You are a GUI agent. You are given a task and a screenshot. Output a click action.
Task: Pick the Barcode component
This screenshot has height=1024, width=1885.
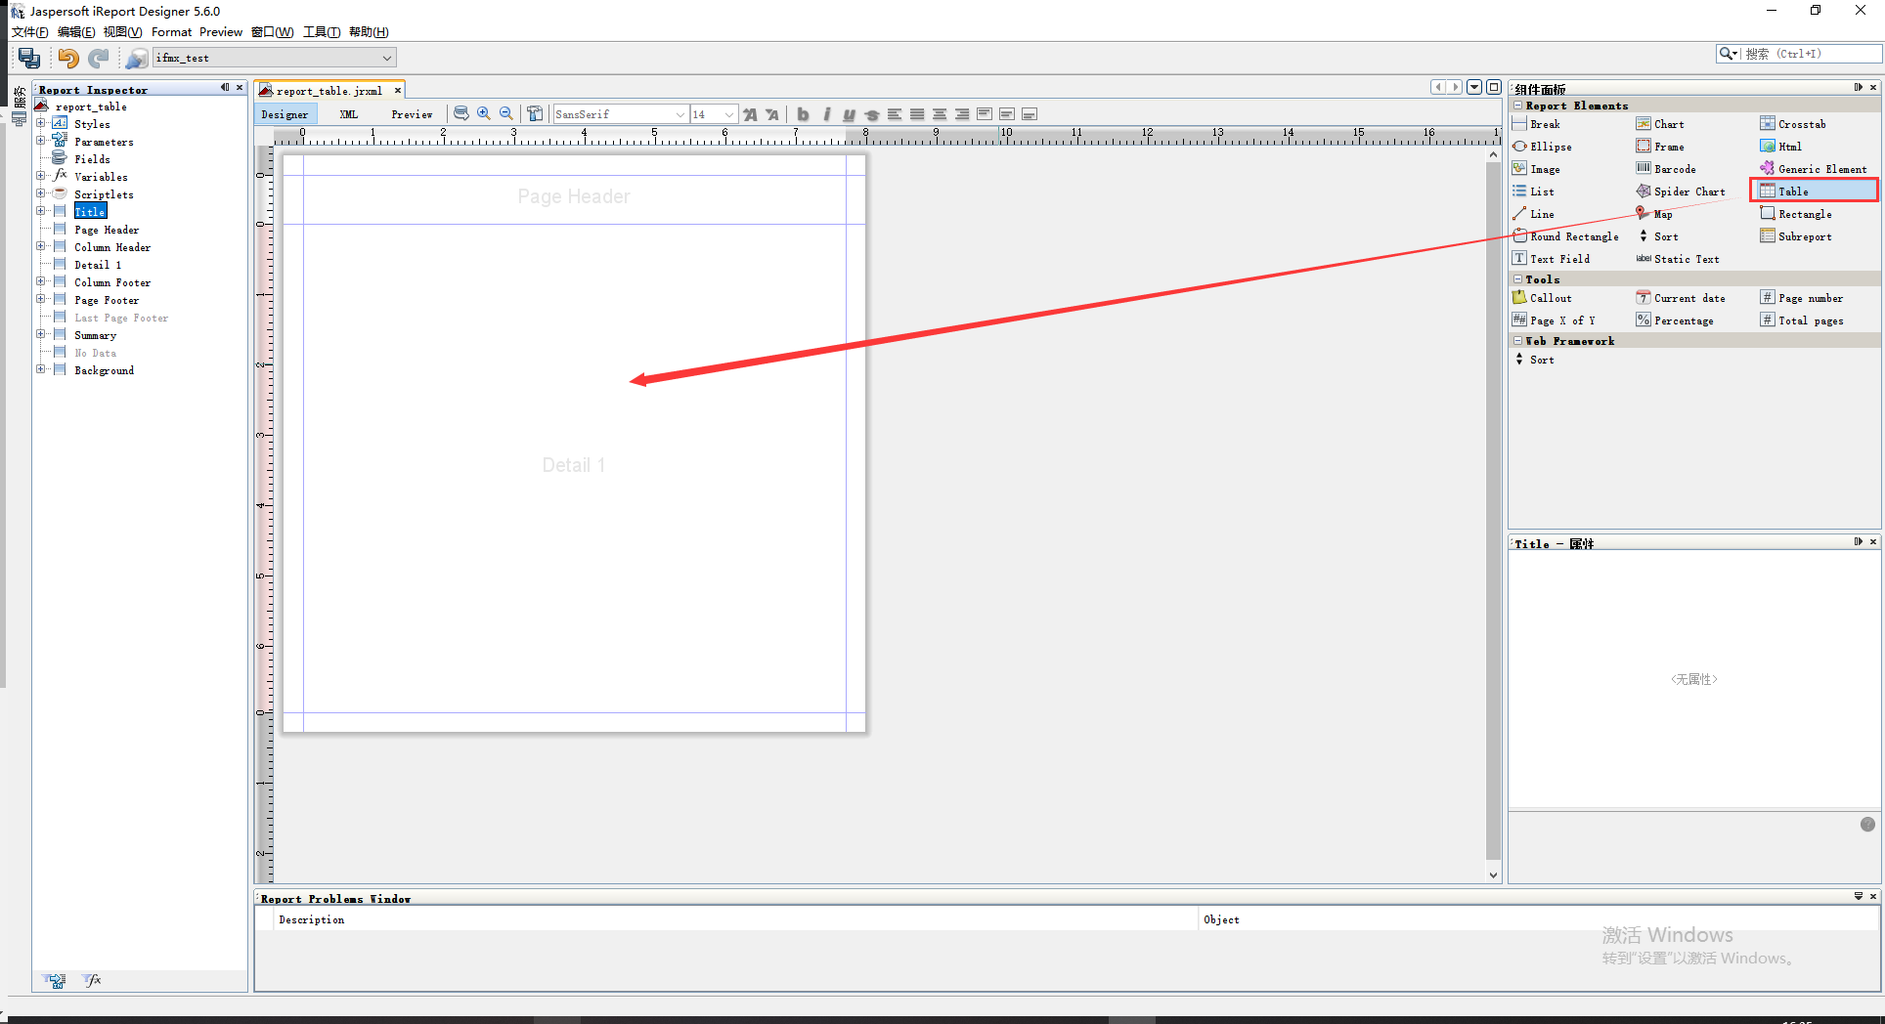point(1672,168)
